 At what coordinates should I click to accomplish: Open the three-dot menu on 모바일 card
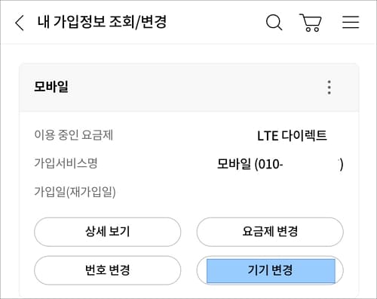(x=329, y=88)
